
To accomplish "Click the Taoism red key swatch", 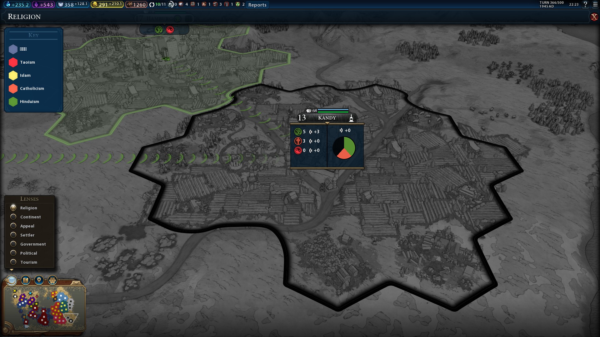I will 13,62.
